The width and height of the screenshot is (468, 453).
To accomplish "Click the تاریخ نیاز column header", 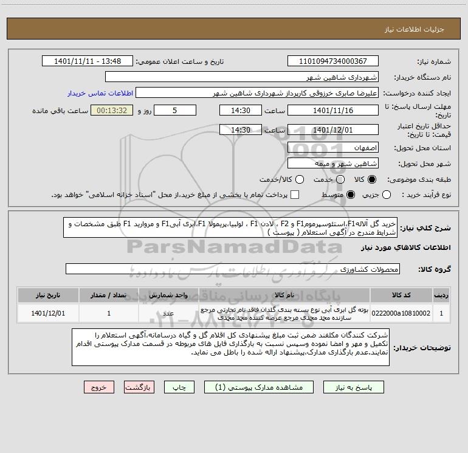I will (x=48, y=295).
